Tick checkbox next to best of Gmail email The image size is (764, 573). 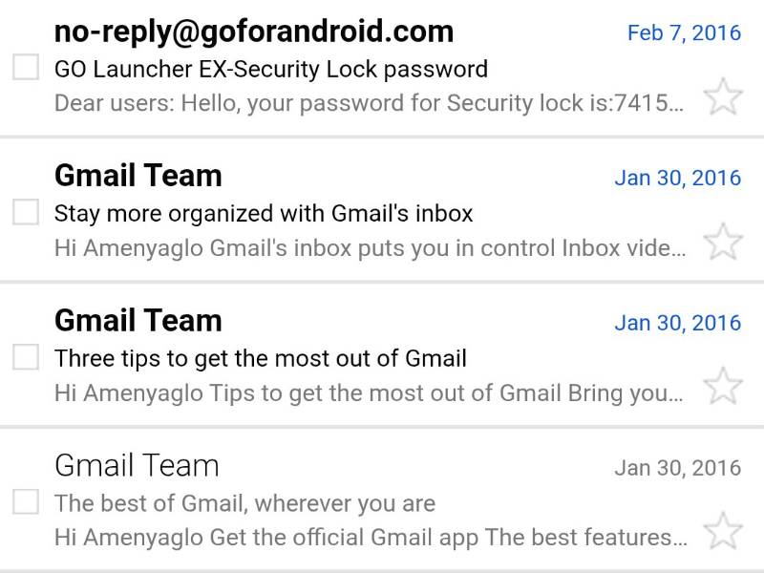(26, 501)
